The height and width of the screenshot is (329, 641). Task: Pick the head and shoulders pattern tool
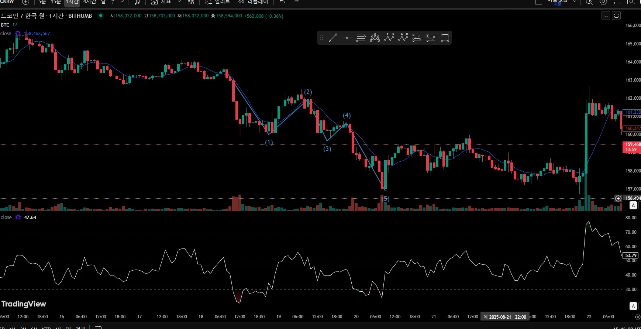point(375,38)
